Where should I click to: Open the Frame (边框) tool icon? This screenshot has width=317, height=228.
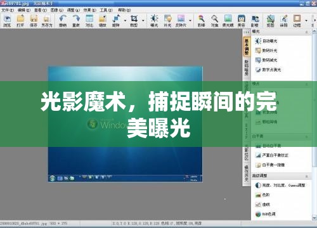coord(297,21)
